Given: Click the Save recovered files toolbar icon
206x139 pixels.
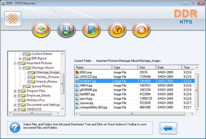Looking at the screenshot, I should point(41,30).
